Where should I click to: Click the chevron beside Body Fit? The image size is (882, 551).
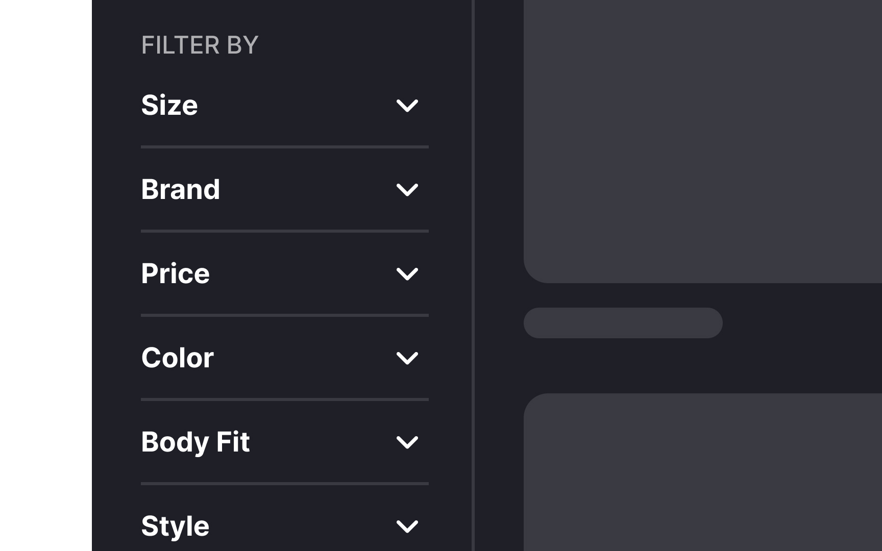(408, 442)
